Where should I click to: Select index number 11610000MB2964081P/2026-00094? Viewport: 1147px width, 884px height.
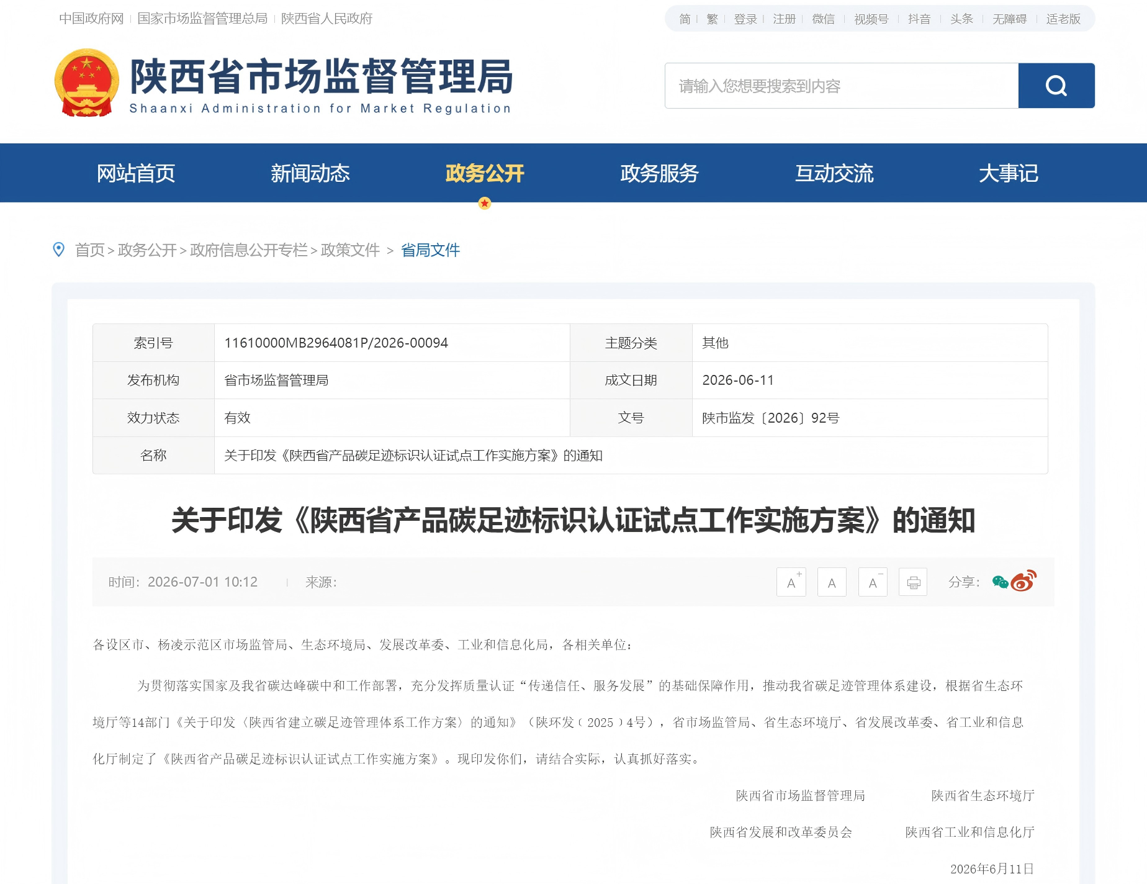336,343
